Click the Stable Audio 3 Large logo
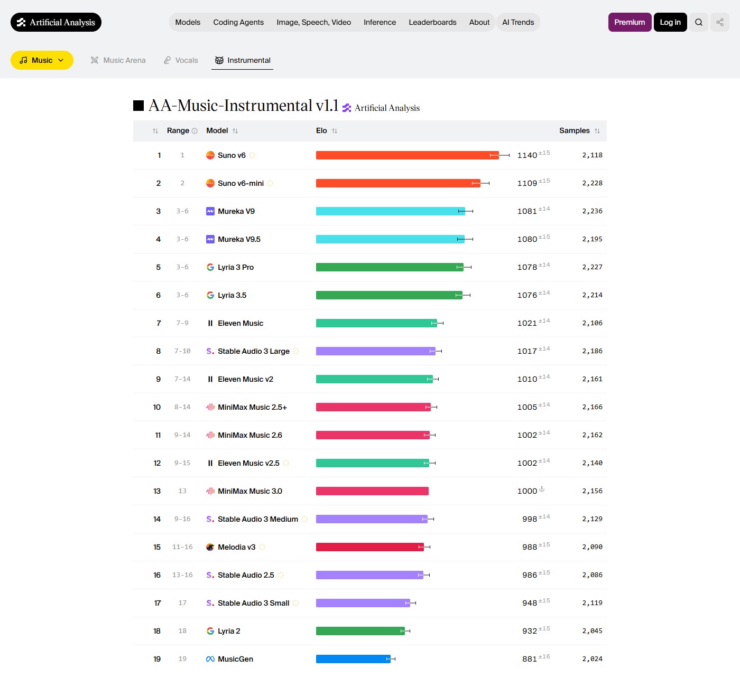The image size is (740, 697). [x=210, y=351]
